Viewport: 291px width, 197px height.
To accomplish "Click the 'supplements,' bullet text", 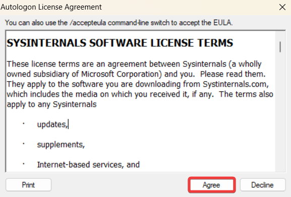I will [x=61, y=145].
